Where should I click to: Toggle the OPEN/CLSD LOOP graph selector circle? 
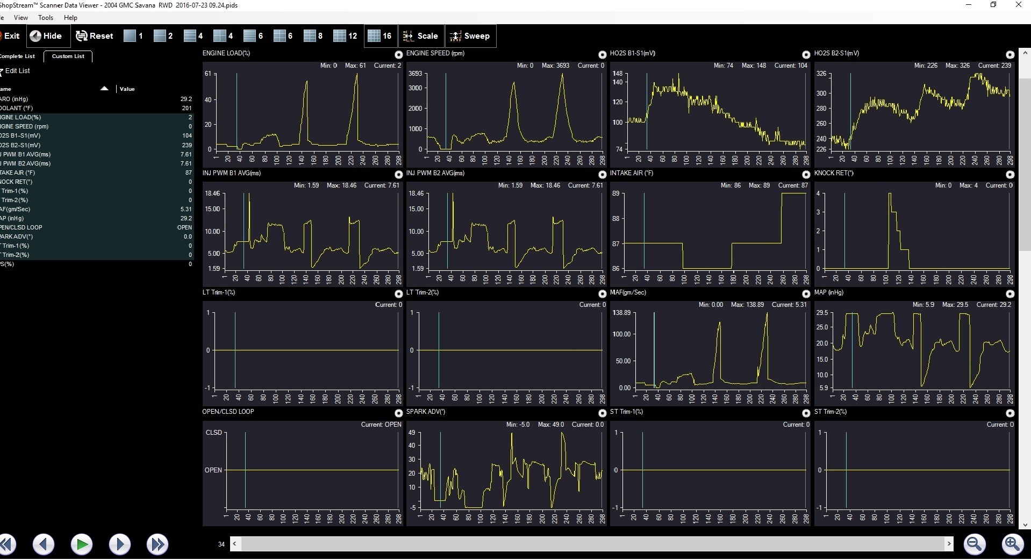point(398,413)
